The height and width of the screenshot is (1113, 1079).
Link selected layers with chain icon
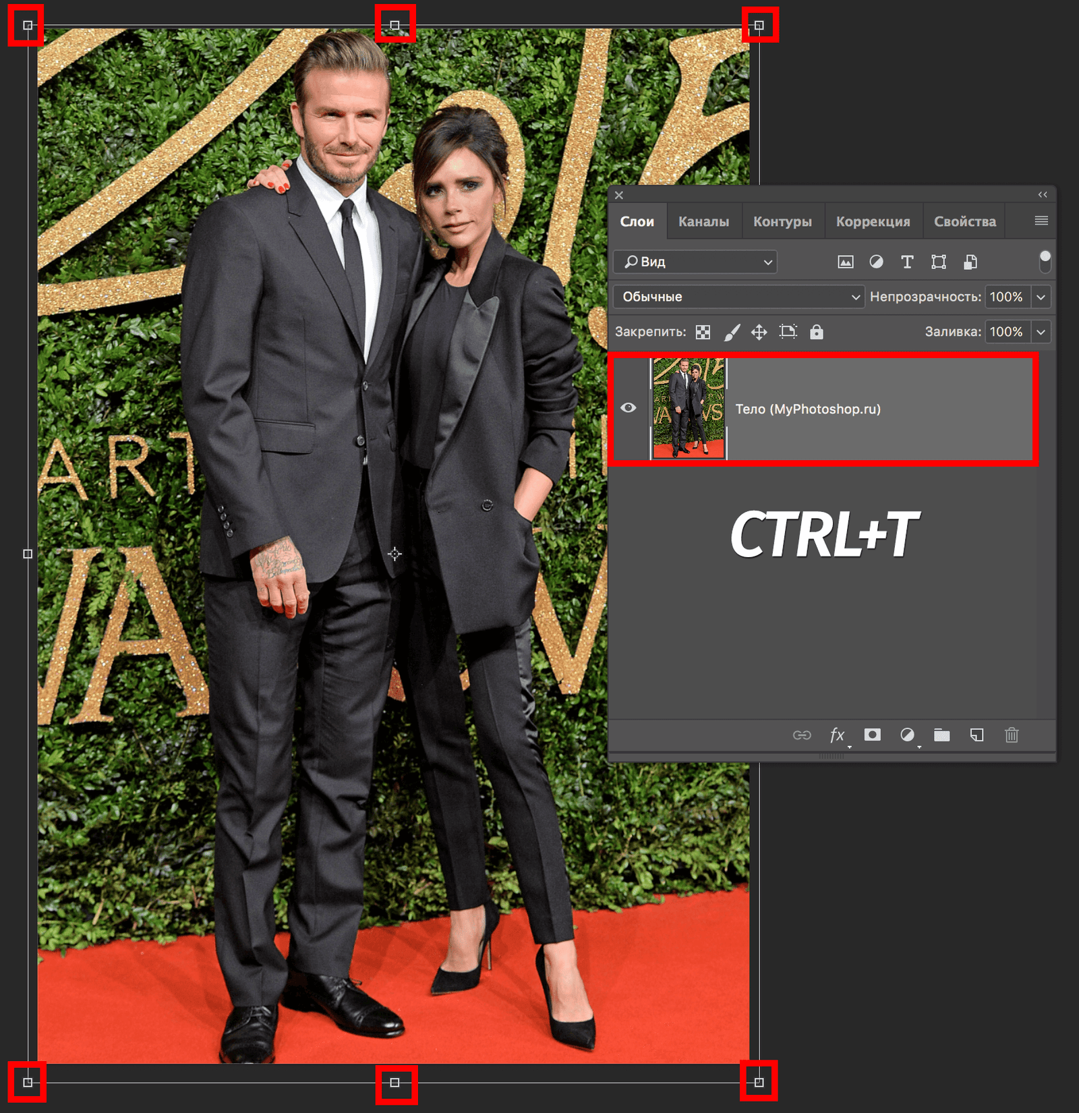tap(804, 735)
